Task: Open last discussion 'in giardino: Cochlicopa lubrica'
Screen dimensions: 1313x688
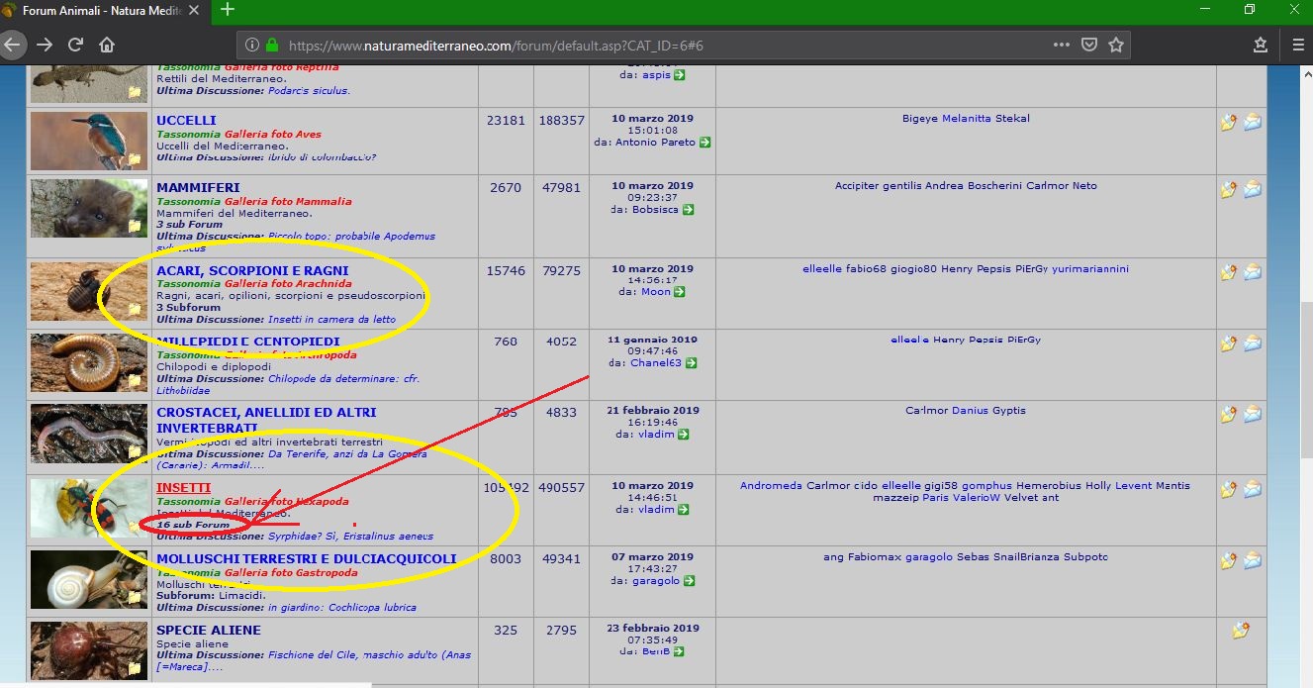Action: [342, 608]
